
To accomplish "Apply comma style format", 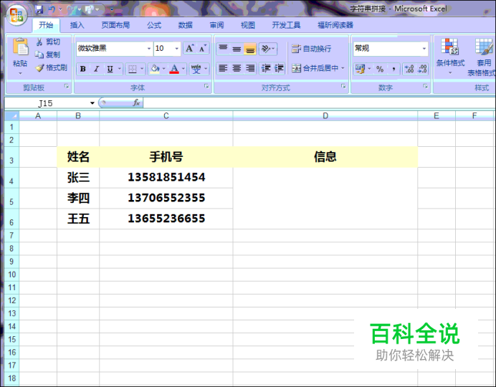I will 394,69.
